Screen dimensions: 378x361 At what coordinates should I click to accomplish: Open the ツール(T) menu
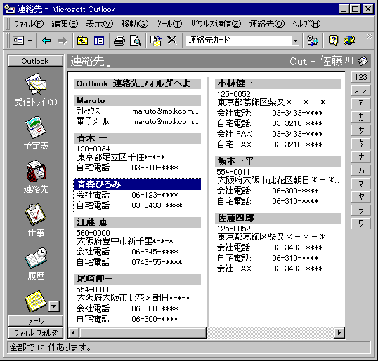coord(169,24)
